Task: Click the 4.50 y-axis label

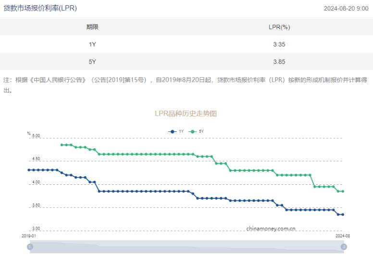Action: pos(36,159)
